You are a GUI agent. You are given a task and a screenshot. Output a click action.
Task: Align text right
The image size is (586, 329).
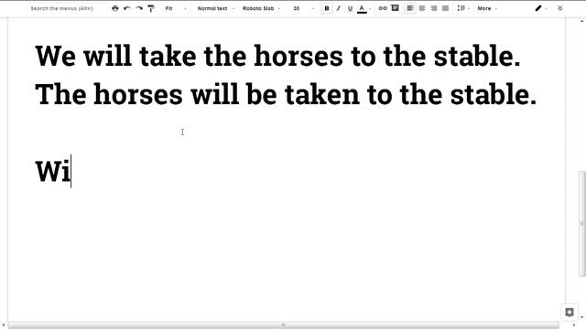[433, 8]
